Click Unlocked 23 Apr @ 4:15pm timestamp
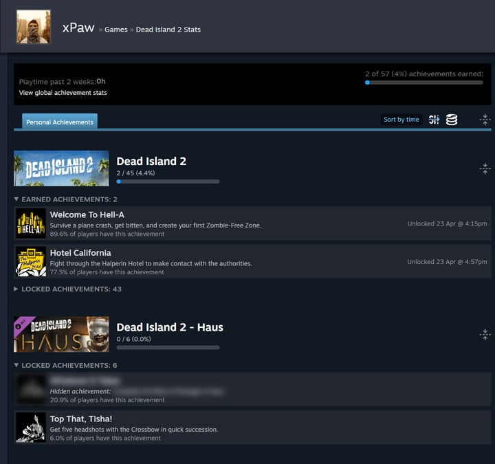 point(447,224)
